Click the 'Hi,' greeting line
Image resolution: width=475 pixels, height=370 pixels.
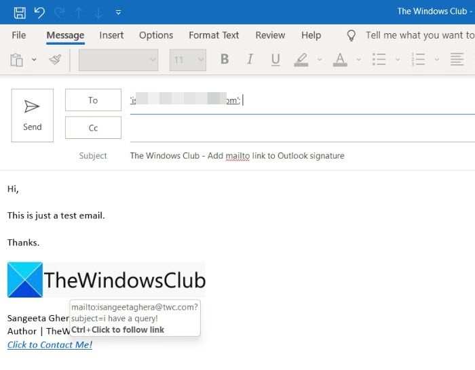[x=13, y=189]
